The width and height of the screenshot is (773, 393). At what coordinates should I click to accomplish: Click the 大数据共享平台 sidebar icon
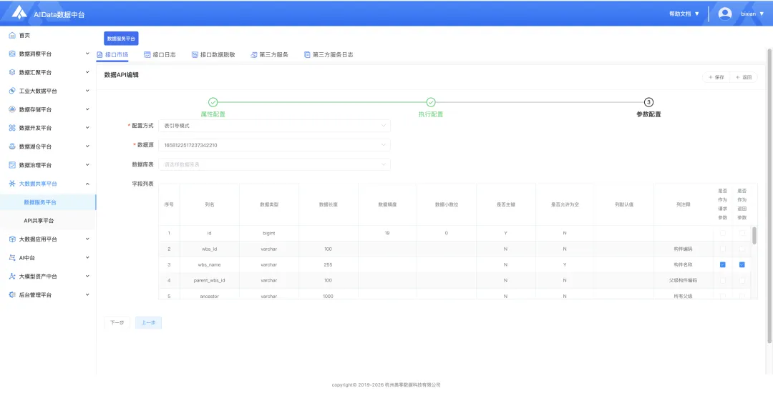coord(12,184)
